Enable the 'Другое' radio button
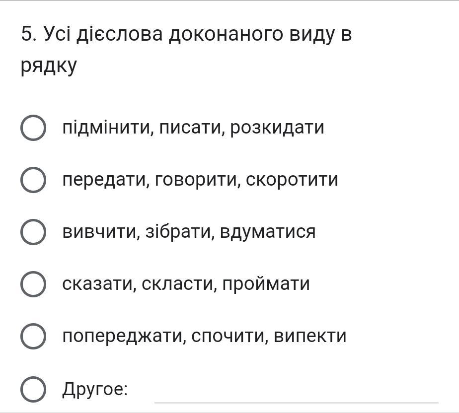This screenshot has width=459, height=413. click(x=33, y=389)
